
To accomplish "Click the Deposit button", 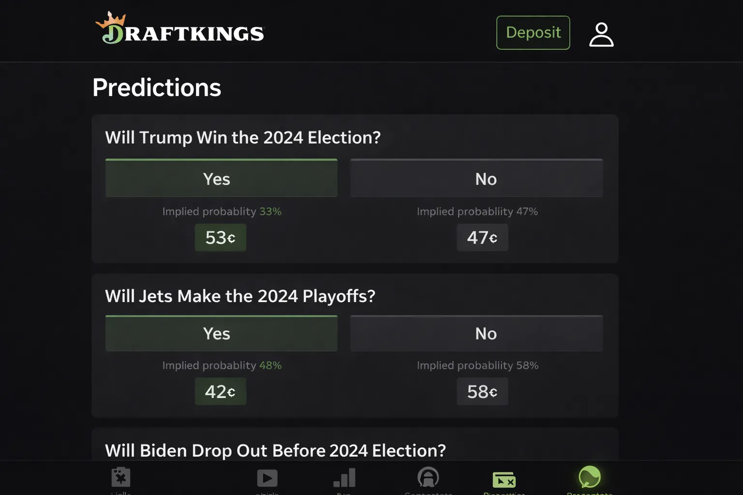I will tap(533, 32).
